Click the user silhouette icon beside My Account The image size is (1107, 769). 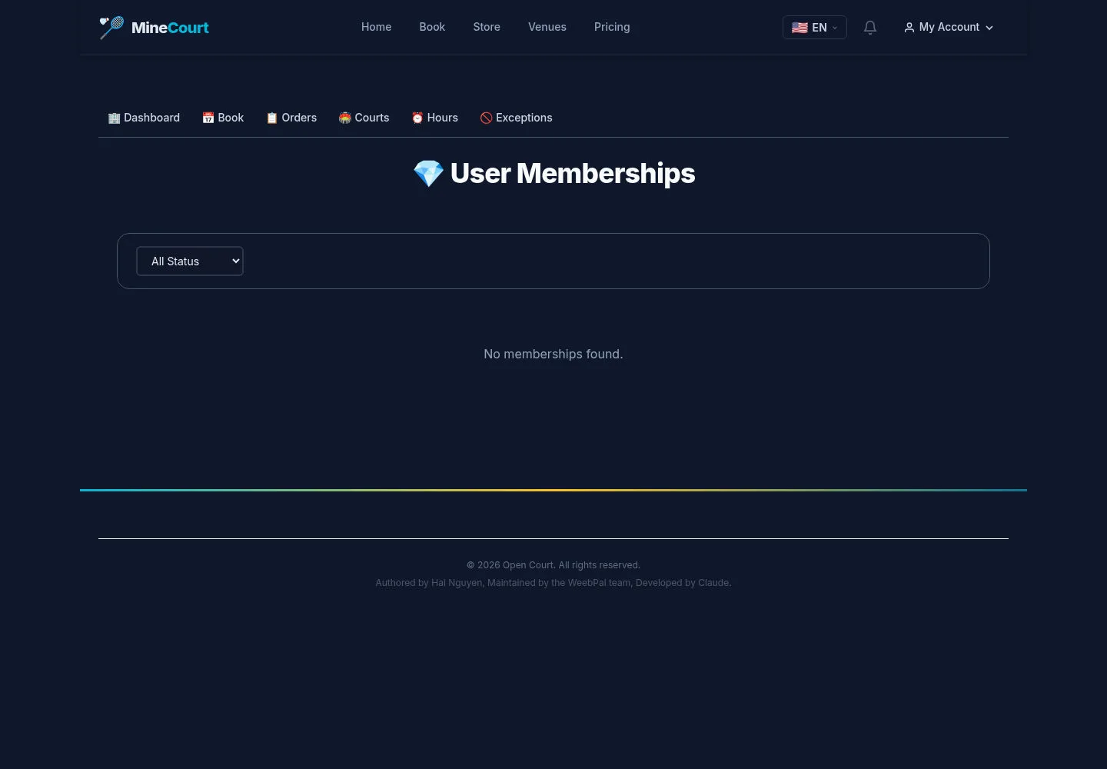pos(909,28)
